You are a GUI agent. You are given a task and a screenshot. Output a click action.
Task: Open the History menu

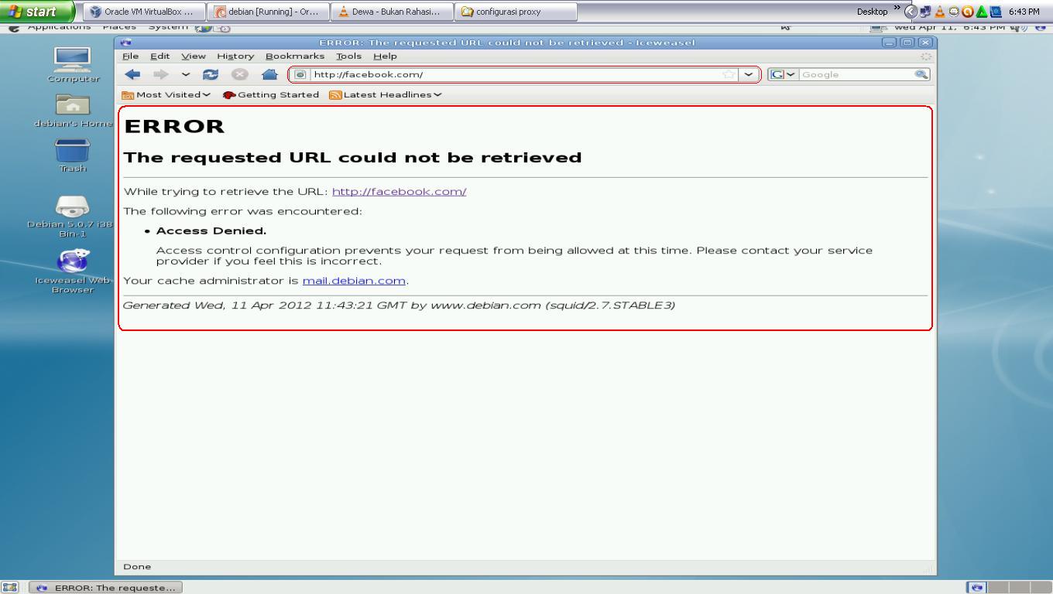pyautogui.click(x=235, y=56)
